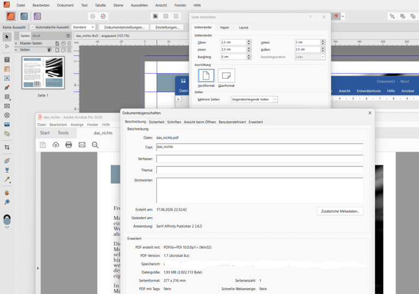Select the Pen tool

click(7, 87)
